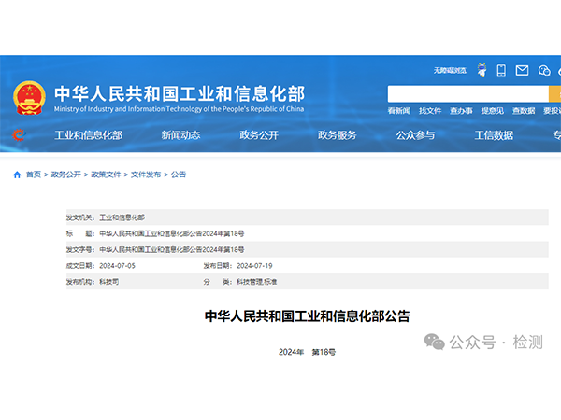Open the 公众参与 nav menu
This screenshot has width=561, height=420.
[415, 135]
